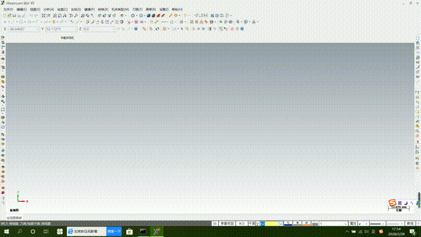
Task: Select the line sketch tool icon
Action: click(x=12, y=22)
